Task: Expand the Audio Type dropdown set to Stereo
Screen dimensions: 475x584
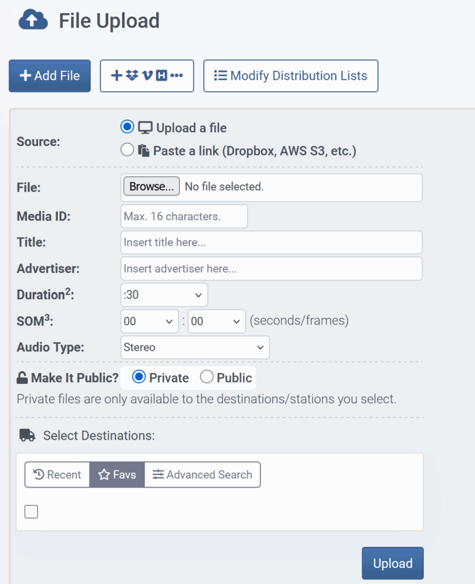Action: (x=195, y=347)
